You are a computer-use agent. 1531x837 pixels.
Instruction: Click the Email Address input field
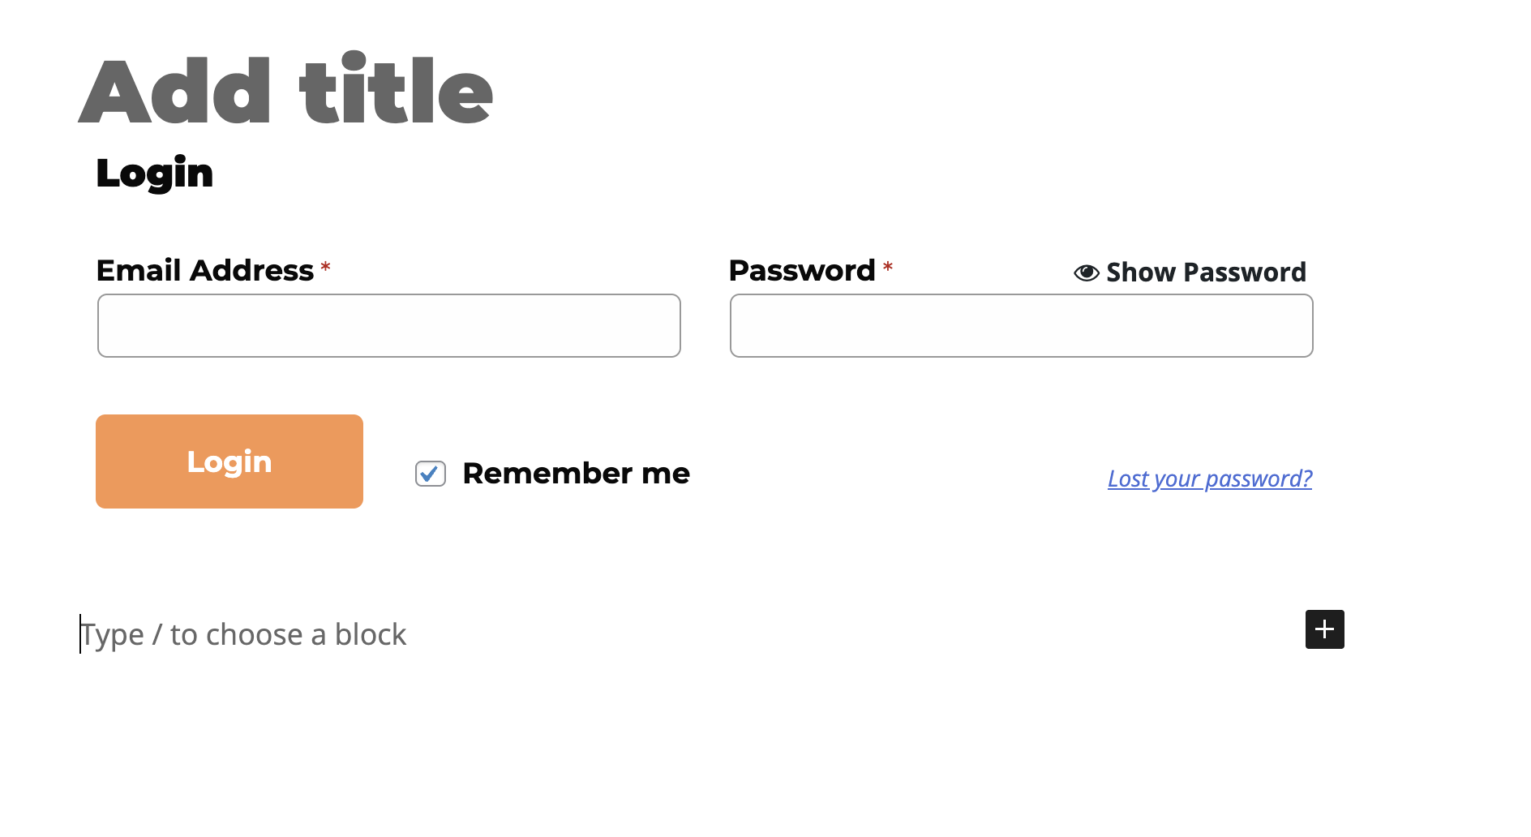tap(389, 326)
